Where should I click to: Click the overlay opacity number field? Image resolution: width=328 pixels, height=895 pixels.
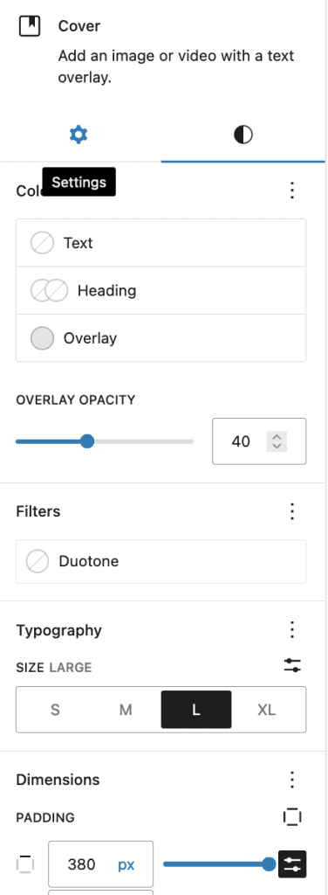coord(259,441)
